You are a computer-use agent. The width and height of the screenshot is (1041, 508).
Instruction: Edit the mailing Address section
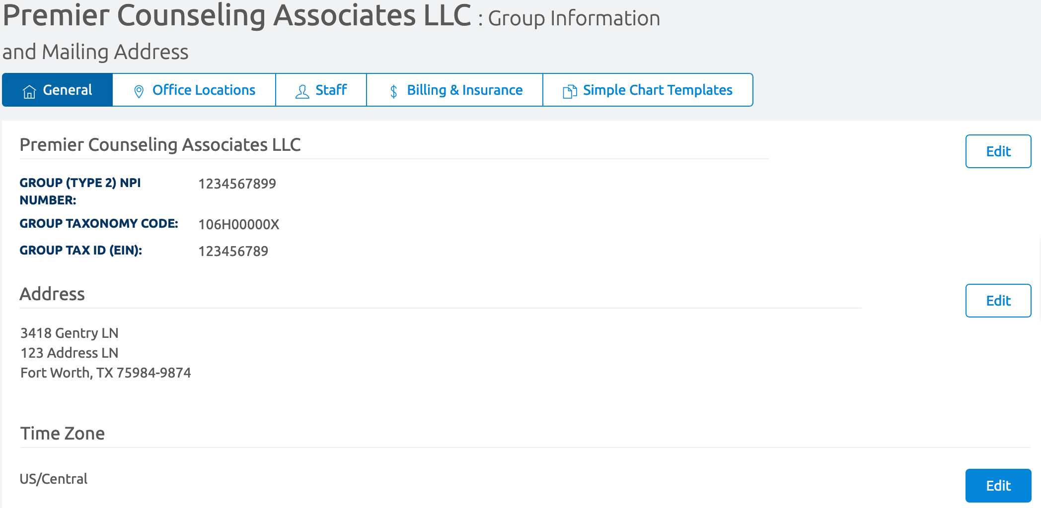[998, 301]
